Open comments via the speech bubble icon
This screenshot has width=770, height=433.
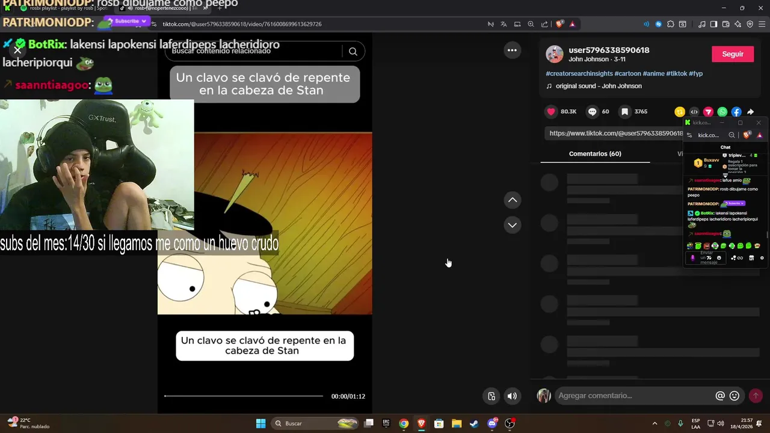pyautogui.click(x=593, y=111)
